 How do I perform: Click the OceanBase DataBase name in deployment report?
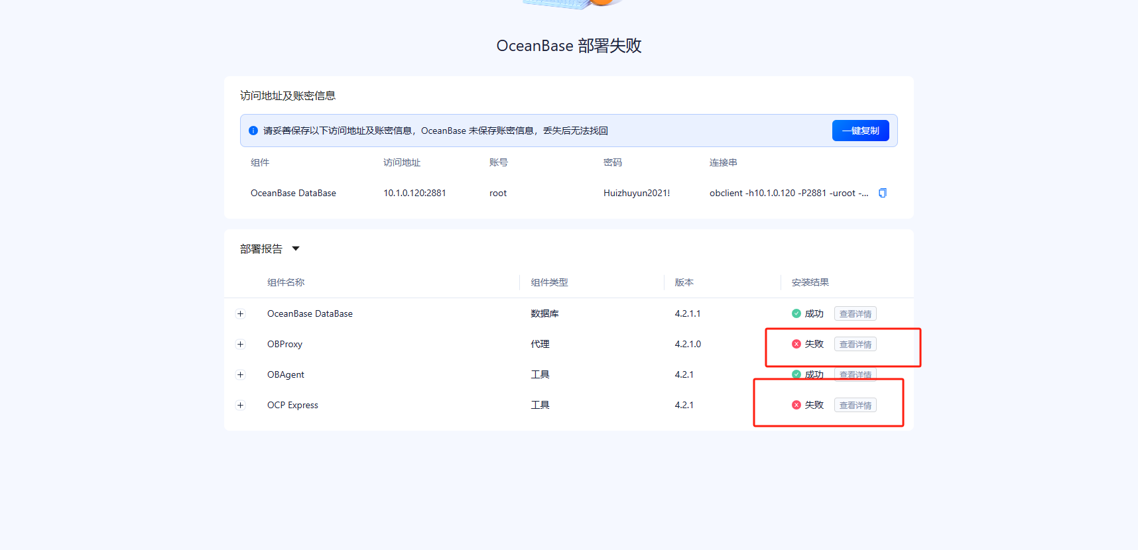click(x=310, y=313)
